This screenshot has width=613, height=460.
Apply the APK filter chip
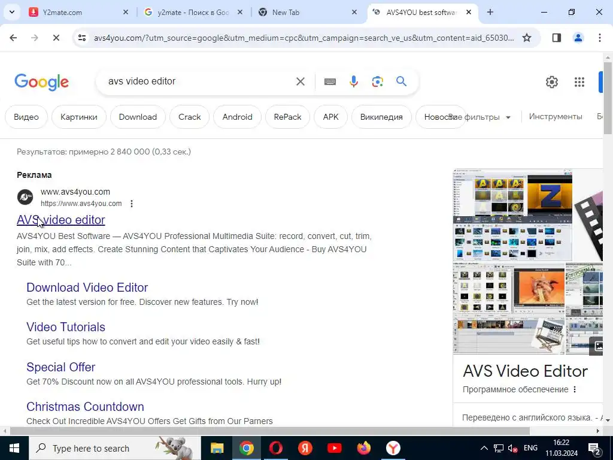pyautogui.click(x=330, y=117)
